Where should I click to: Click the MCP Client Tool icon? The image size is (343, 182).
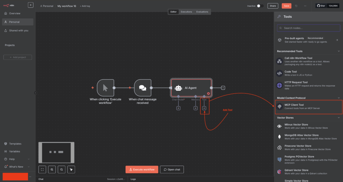[279, 107]
